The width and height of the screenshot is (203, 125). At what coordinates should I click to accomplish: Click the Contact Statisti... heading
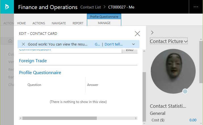click(168, 106)
